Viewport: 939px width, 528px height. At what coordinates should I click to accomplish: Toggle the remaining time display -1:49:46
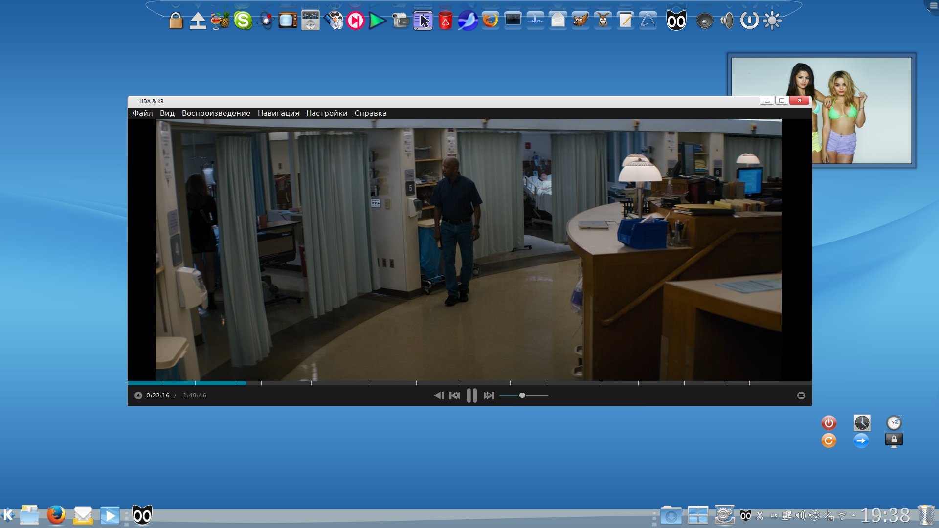coord(193,396)
